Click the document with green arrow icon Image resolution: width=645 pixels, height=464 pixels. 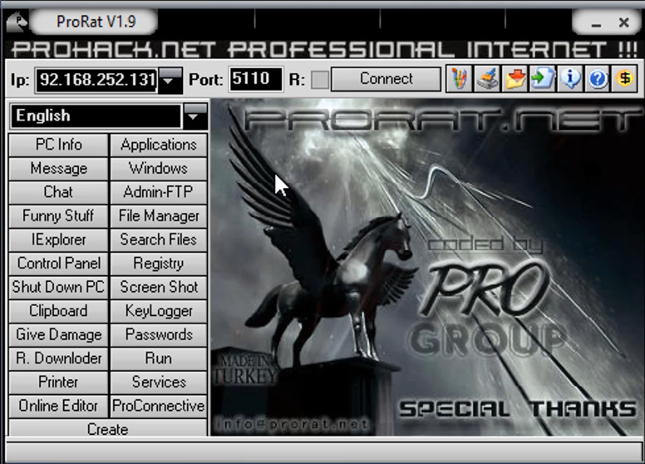pyautogui.click(x=543, y=78)
